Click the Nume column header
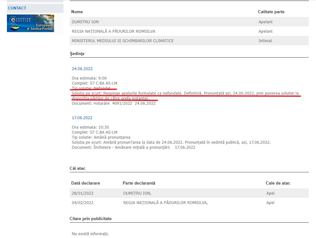 [x=77, y=12]
